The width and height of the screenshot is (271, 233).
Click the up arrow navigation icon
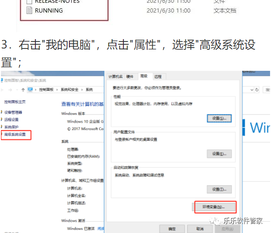pos(23,89)
